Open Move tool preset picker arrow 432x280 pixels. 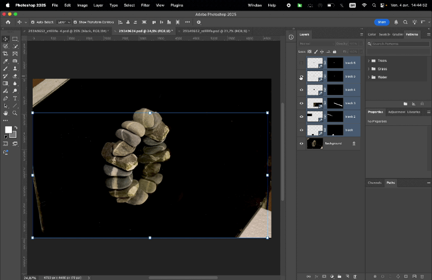(26, 23)
